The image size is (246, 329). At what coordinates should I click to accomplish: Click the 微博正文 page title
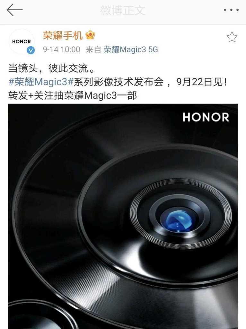[123, 10]
